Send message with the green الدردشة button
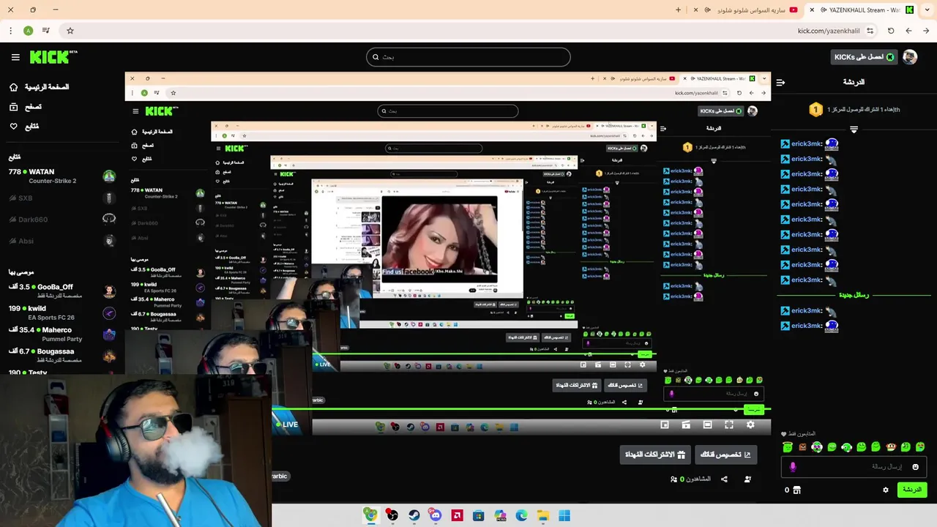The image size is (937, 527). click(x=912, y=490)
